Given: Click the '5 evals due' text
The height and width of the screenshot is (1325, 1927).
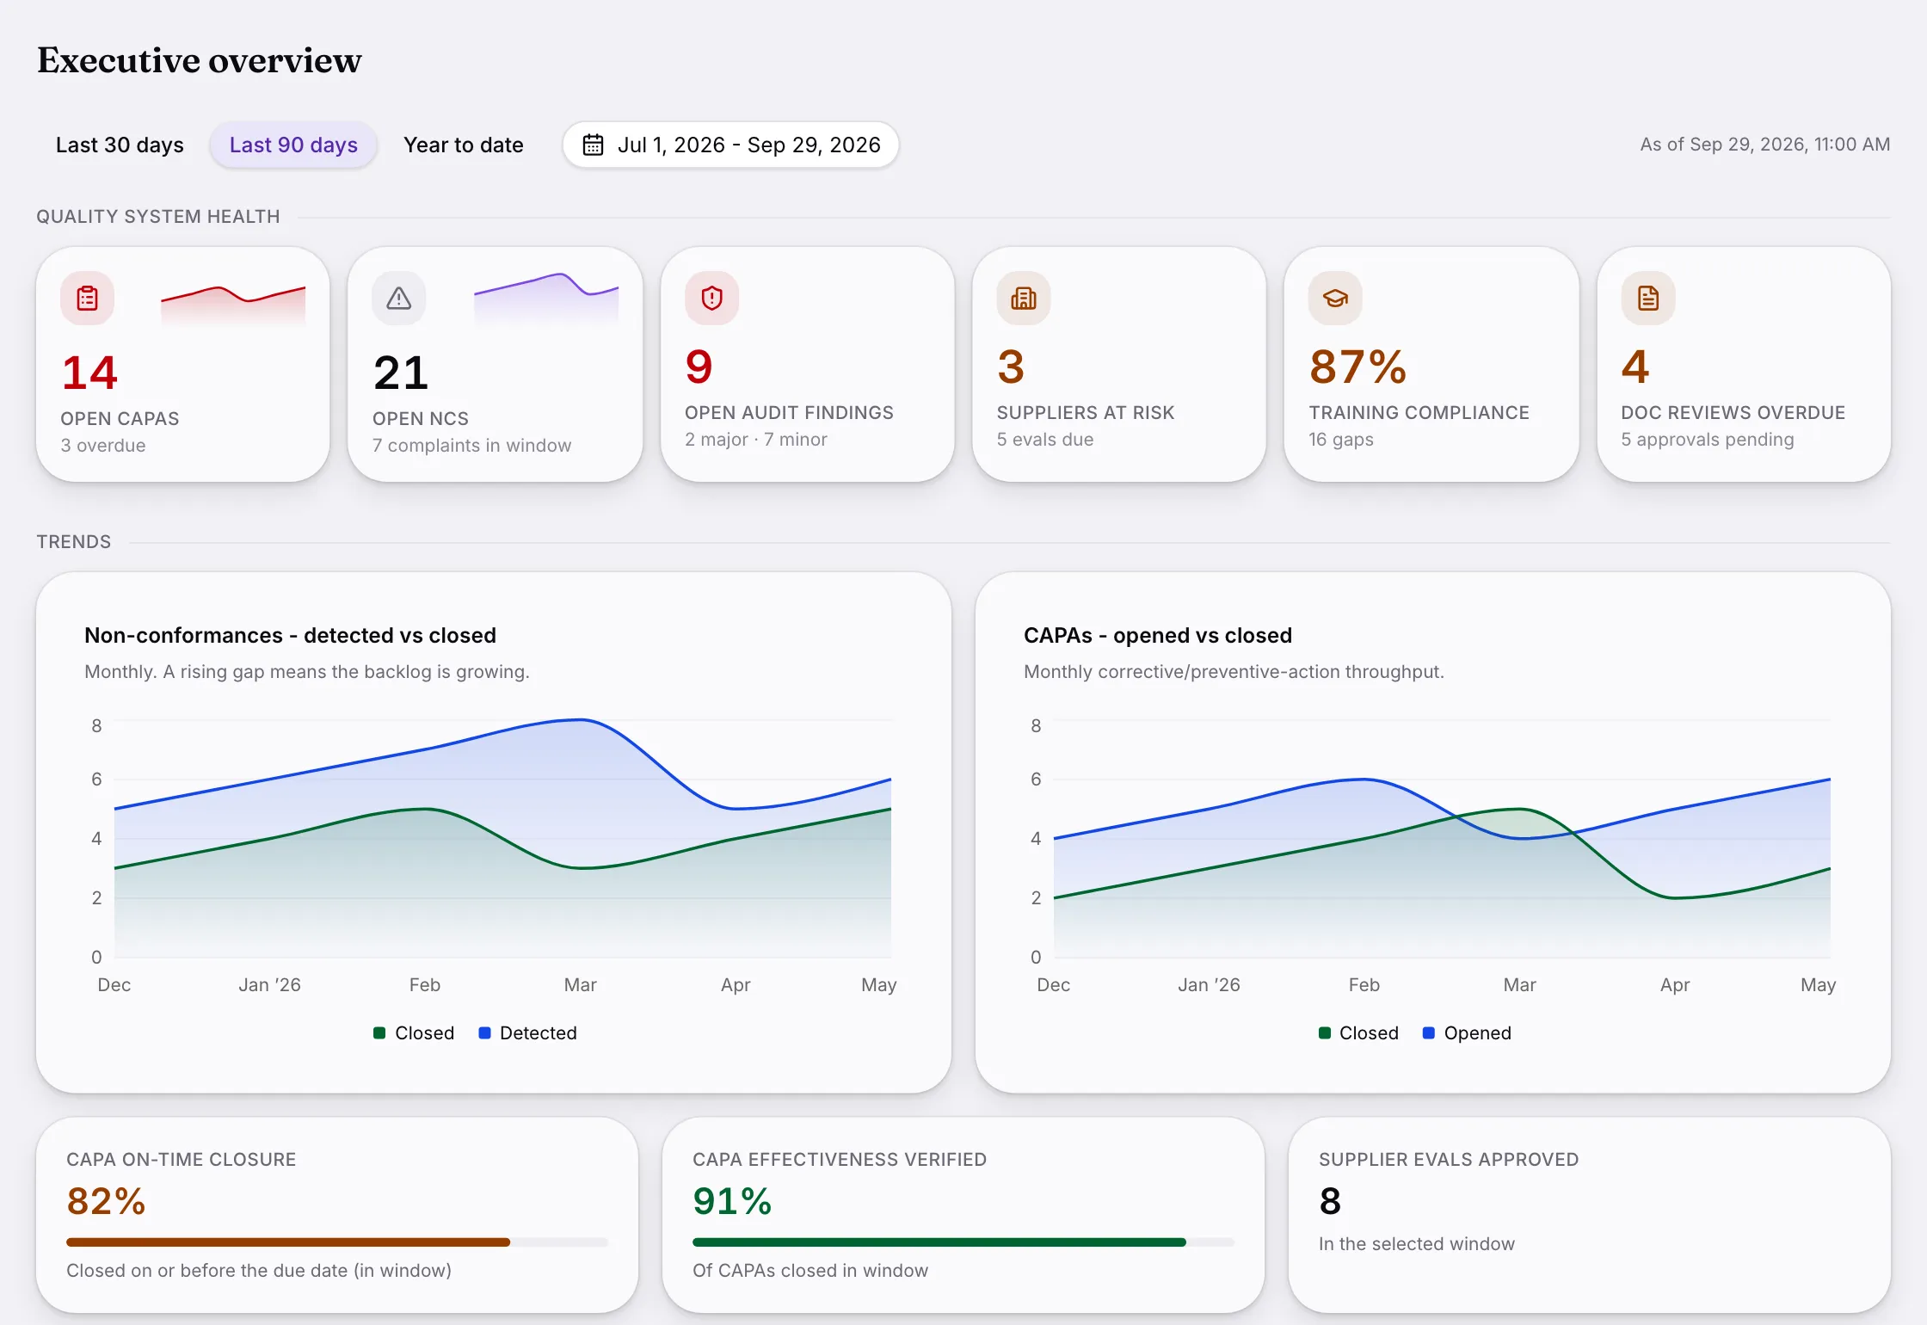Looking at the screenshot, I should [1045, 439].
